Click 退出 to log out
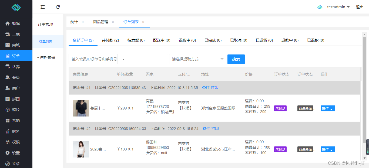 click(360, 7)
